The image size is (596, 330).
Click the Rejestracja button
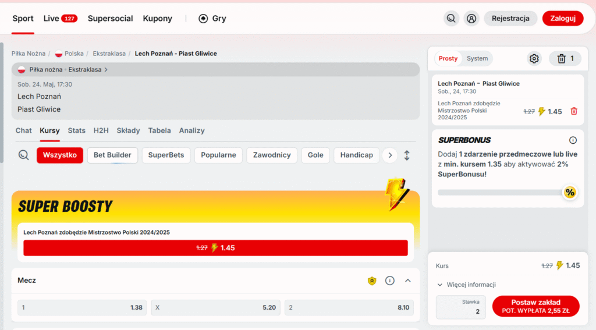pyautogui.click(x=510, y=18)
